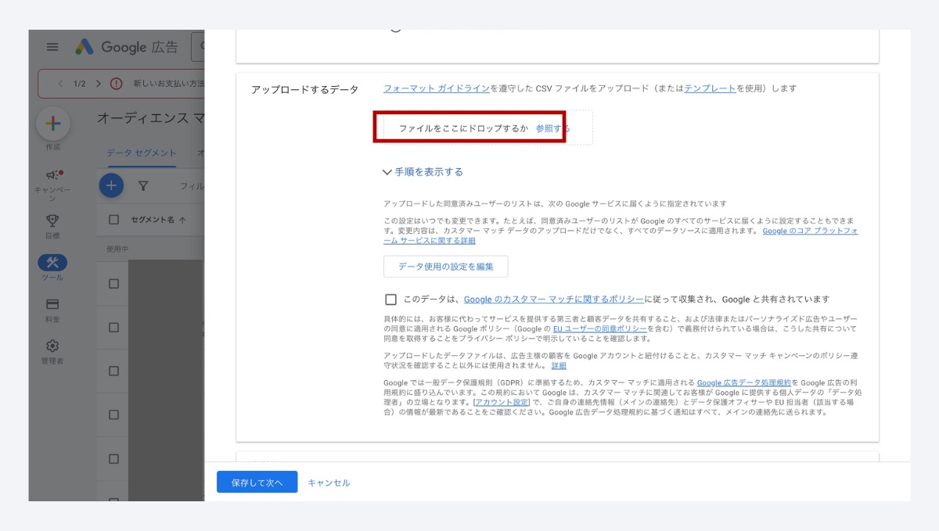Click the Google 広告 logo
939x531 pixels.
coord(127,47)
